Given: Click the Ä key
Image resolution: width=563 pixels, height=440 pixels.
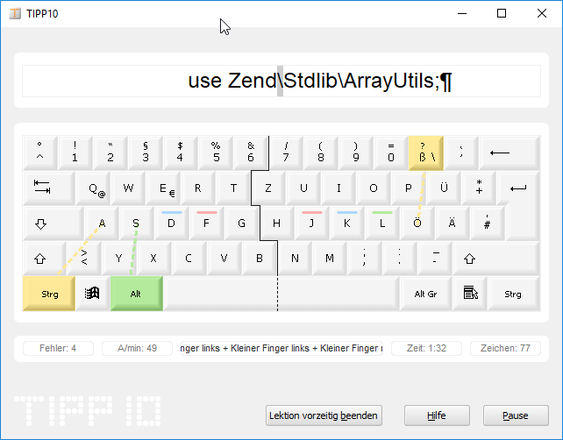Looking at the screenshot, I should [452, 224].
